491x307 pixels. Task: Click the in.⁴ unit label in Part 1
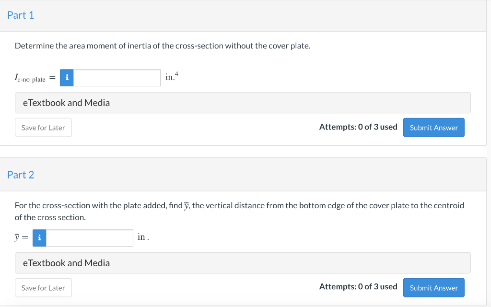pos(171,77)
